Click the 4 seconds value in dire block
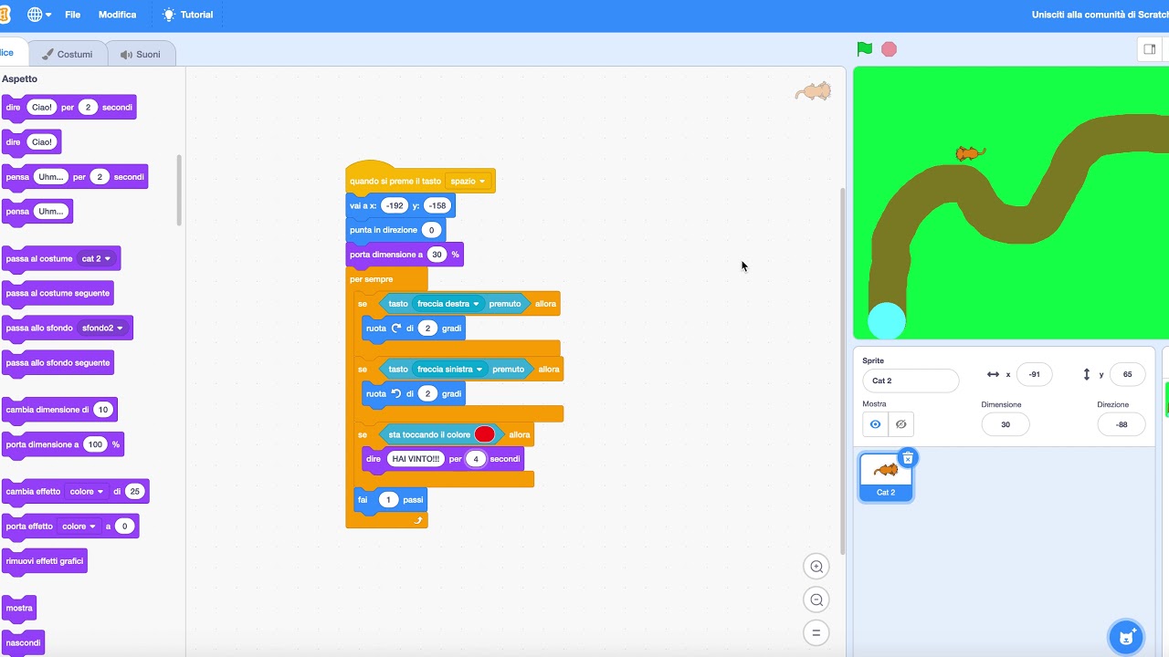 click(x=475, y=459)
